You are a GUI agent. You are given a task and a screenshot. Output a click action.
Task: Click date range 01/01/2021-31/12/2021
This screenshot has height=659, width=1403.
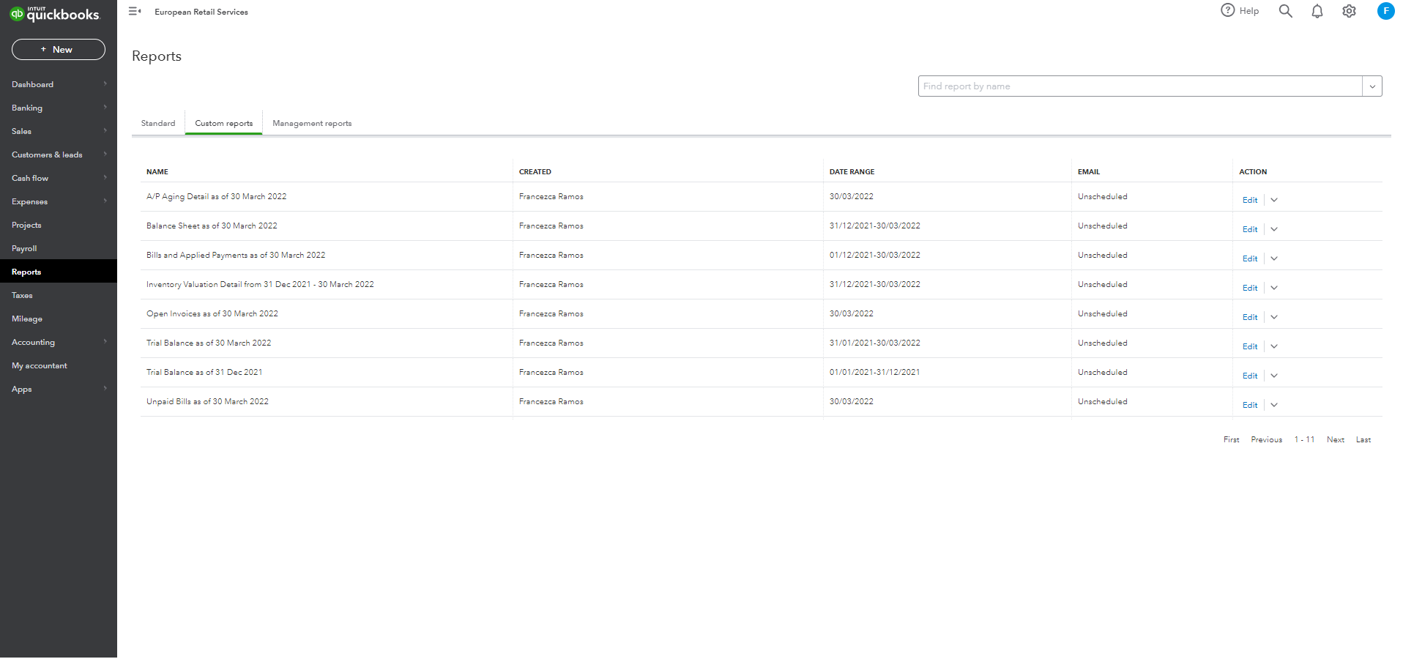pyautogui.click(x=874, y=372)
